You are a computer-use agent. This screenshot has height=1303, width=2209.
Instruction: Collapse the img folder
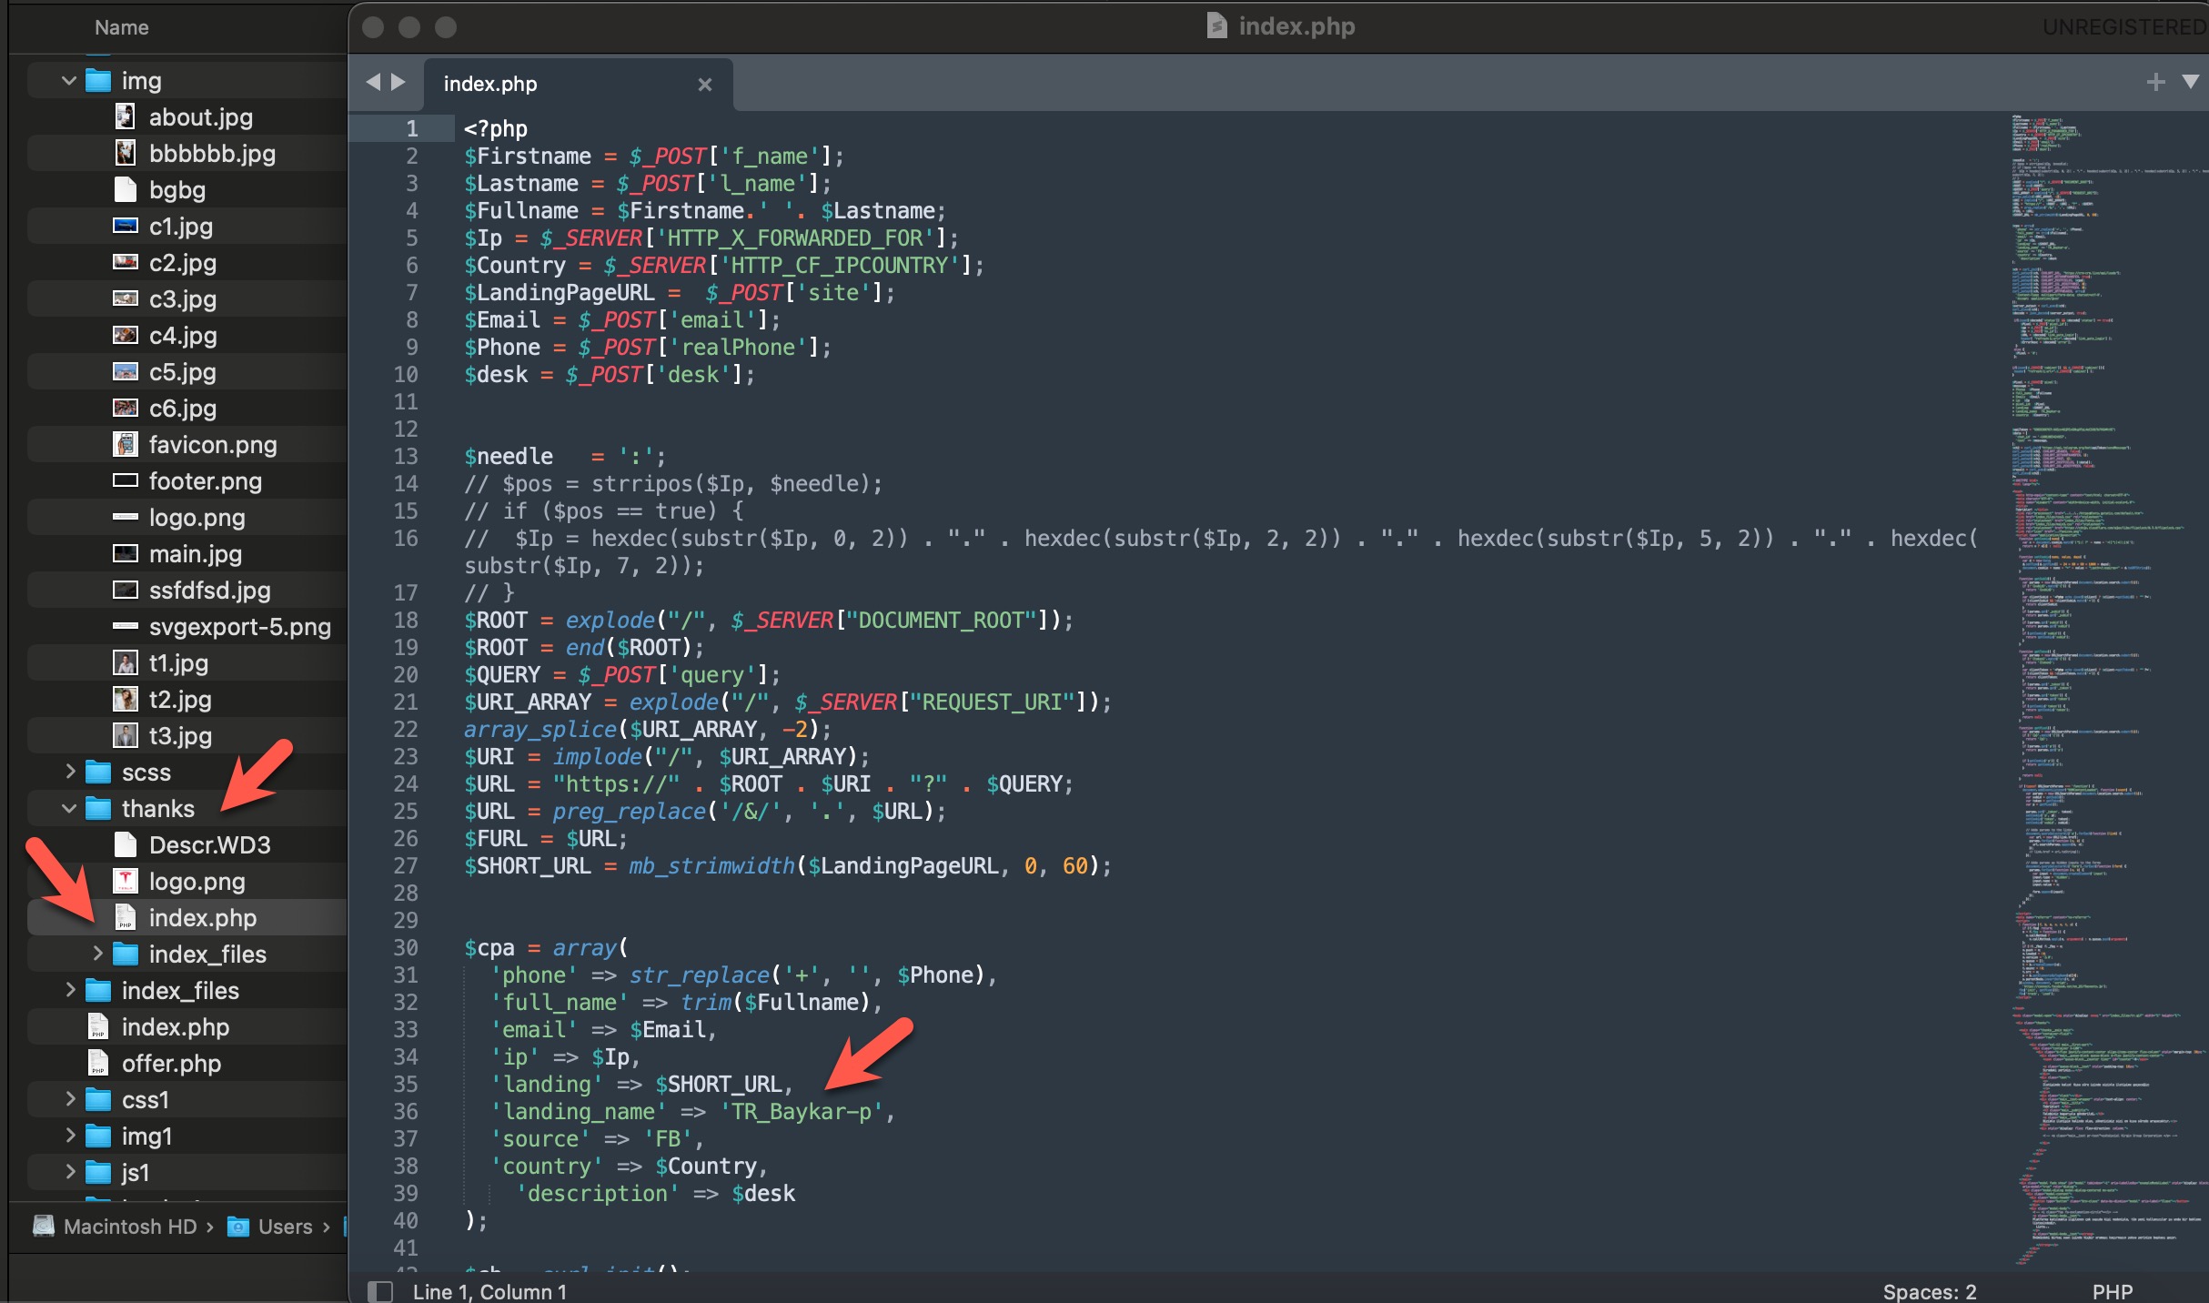(x=69, y=81)
